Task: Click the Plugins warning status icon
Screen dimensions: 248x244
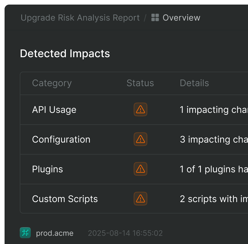Action: click(x=140, y=169)
